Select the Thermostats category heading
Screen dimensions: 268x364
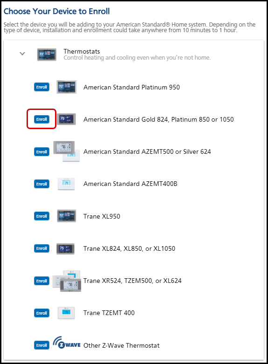point(82,51)
